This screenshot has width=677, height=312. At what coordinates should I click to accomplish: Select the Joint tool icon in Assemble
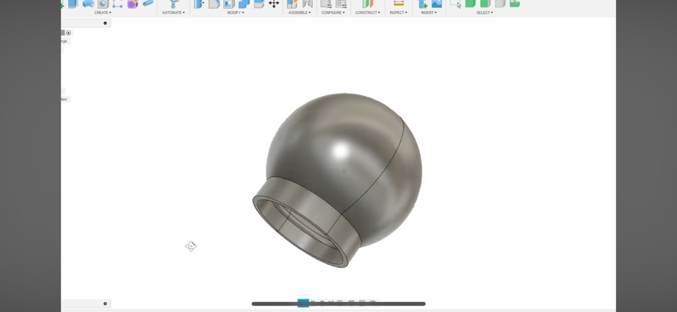coord(307,4)
